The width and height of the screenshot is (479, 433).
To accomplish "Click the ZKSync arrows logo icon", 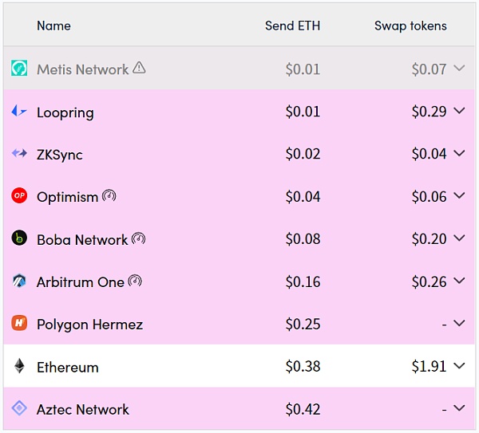I will 19,154.
